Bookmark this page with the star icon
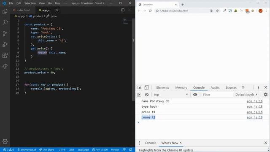270x152 pixels. [x=217, y=11]
